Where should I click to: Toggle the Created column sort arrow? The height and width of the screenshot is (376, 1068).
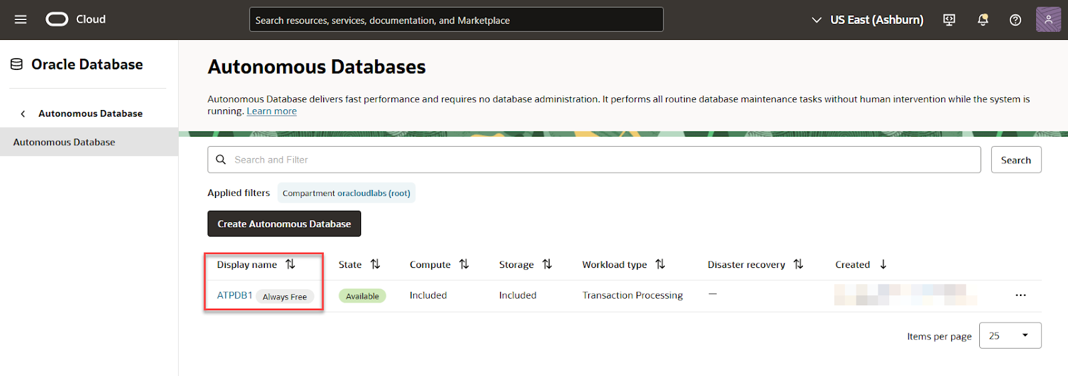coord(883,265)
